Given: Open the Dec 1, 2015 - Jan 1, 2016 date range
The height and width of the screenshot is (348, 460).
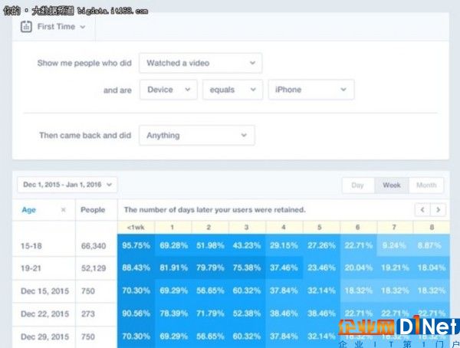Looking at the screenshot, I should pyautogui.click(x=67, y=185).
